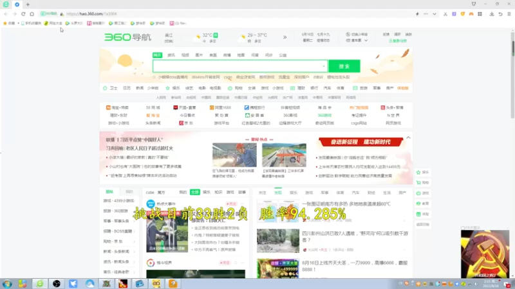Expand the 资讯·新闻头条 row arrow in sidebar
515x289 pixels.
pos(134,262)
